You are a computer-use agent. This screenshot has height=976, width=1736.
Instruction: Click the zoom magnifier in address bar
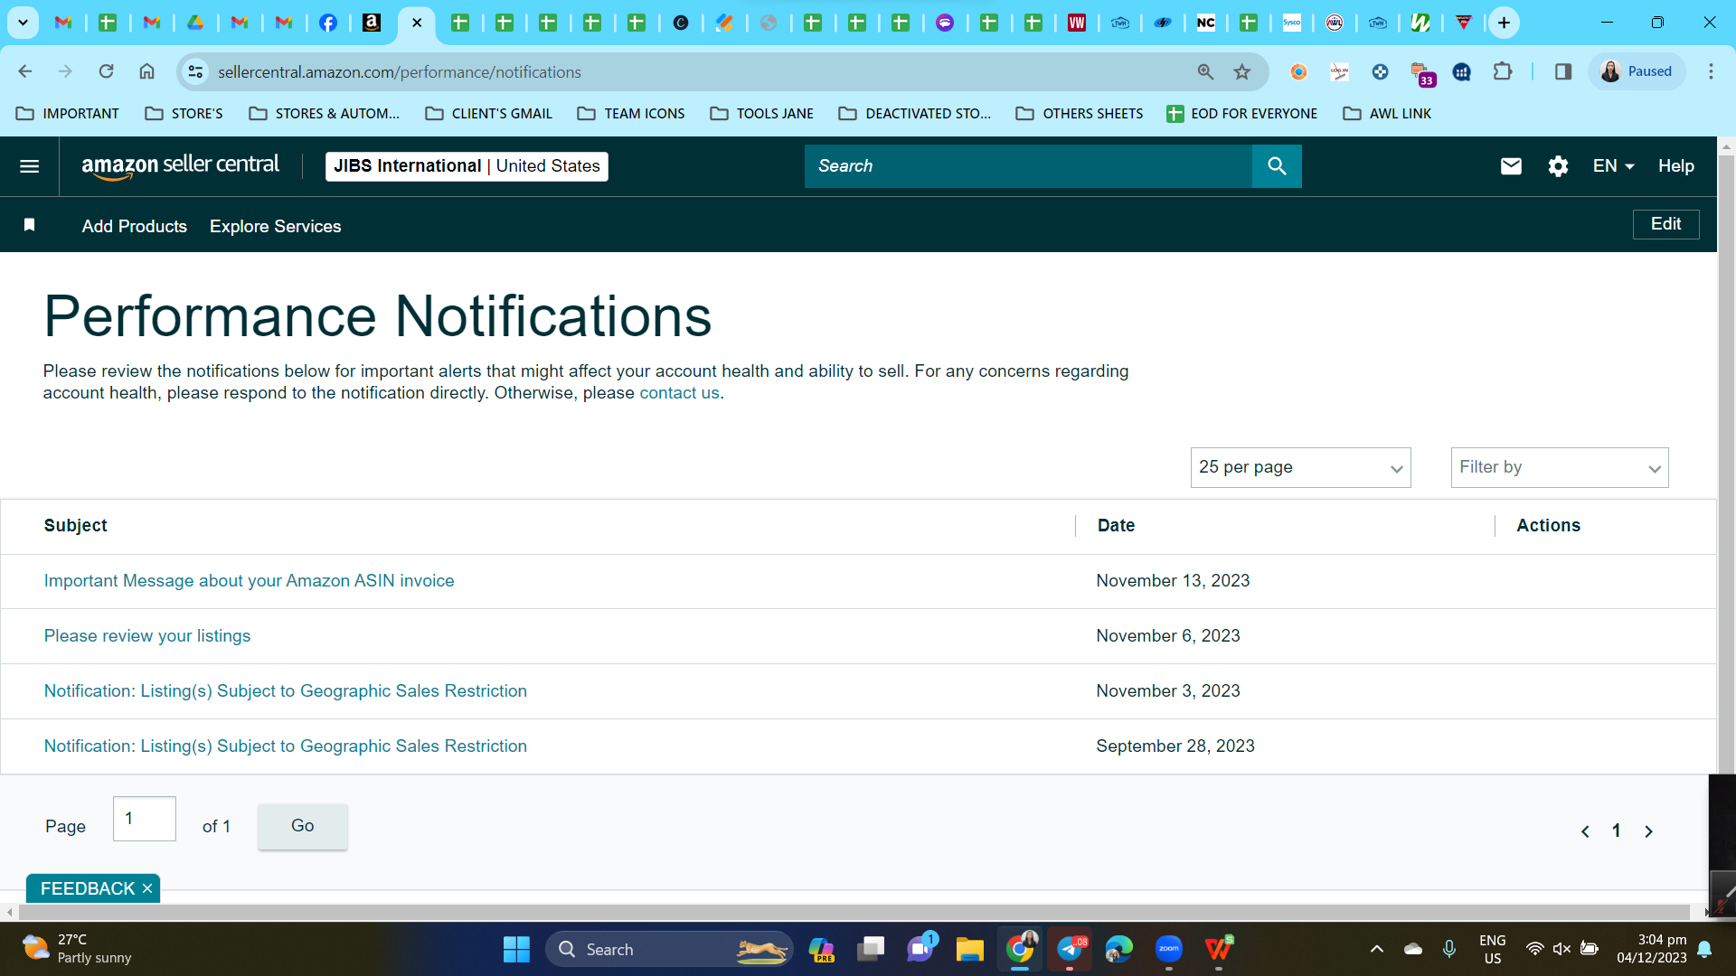click(1205, 71)
